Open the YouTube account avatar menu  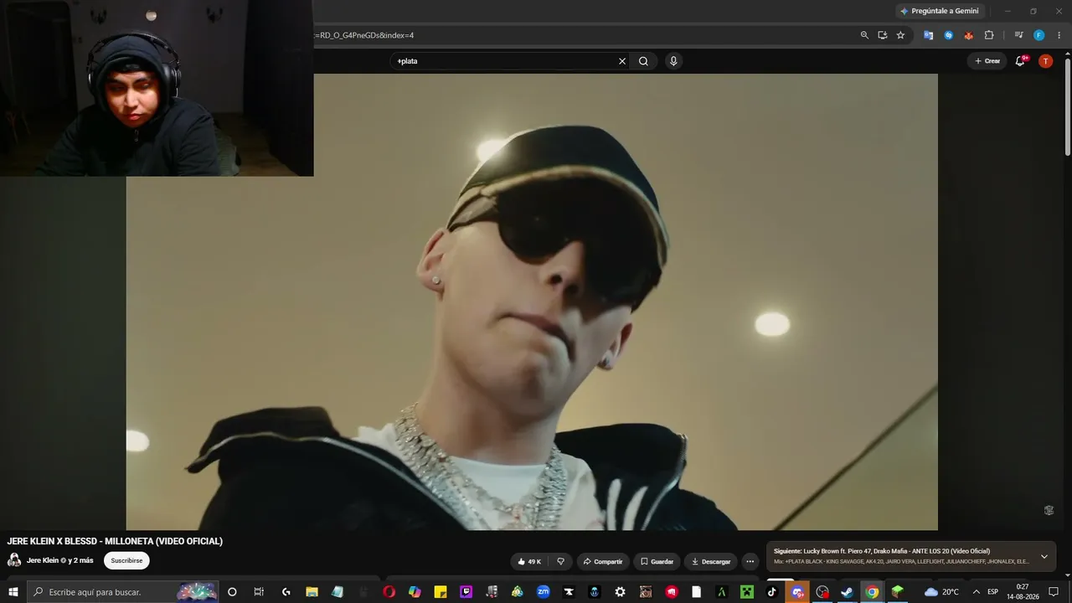click(x=1045, y=61)
